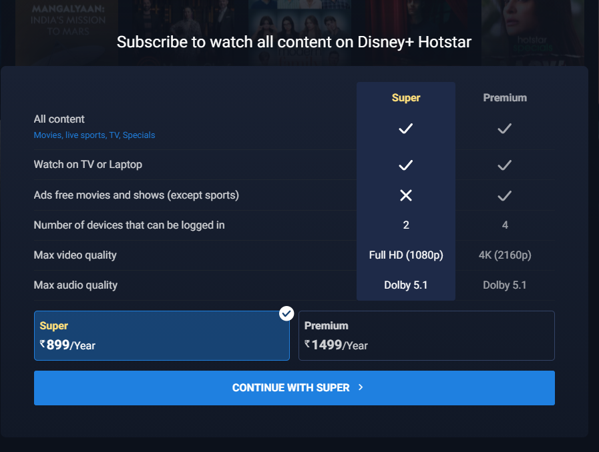599x452 pixels.
Task: Click the Mangalyaan: India's Mission to Mars poster
Action: pyautogui.click(x=67, y=33)
